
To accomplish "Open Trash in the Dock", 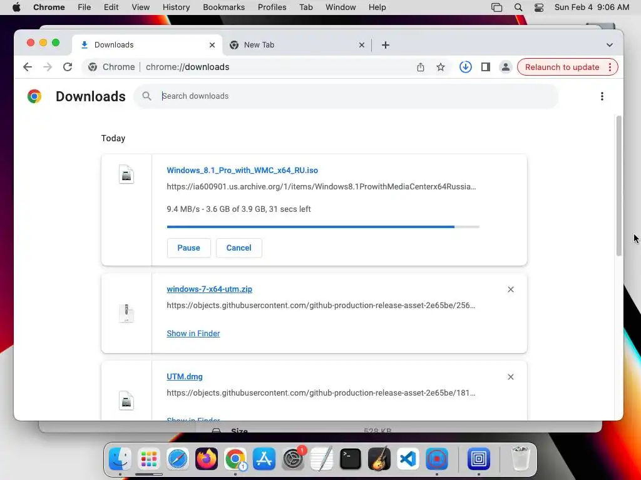I will (520, 459).
